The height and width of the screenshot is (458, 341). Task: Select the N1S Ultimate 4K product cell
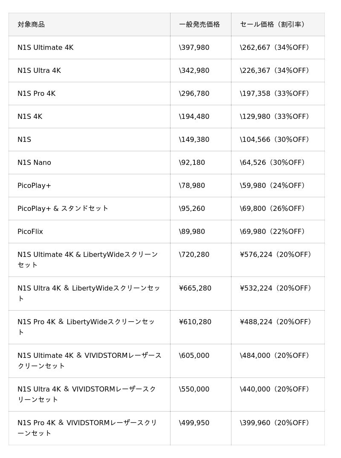click(x=46, y=48)
